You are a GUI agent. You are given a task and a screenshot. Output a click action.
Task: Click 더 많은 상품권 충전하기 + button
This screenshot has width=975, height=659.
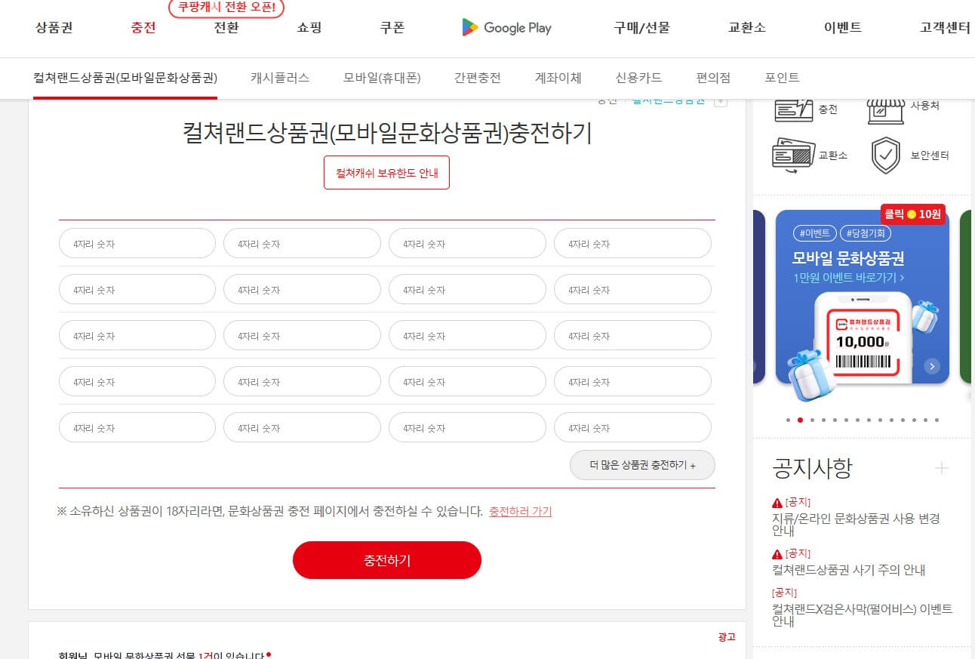coord(642,465)
